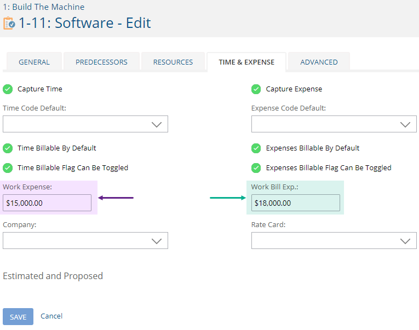Viewport: 419px width, 330px height.
Task: Toggle Time Billable Flag Can Be Toggled
Action: tap(8, 168)
